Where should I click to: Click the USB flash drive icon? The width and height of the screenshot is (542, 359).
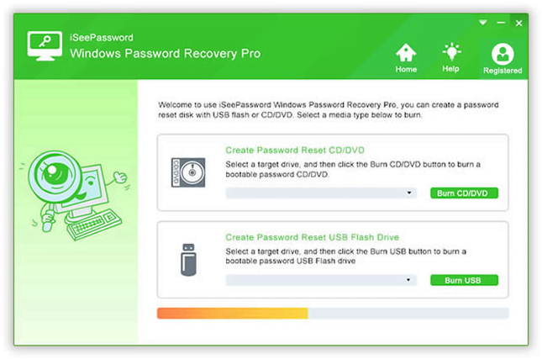point(188,260)
